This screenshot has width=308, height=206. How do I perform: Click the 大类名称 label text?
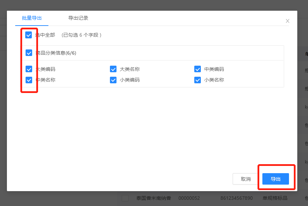(x=130, y=69)
